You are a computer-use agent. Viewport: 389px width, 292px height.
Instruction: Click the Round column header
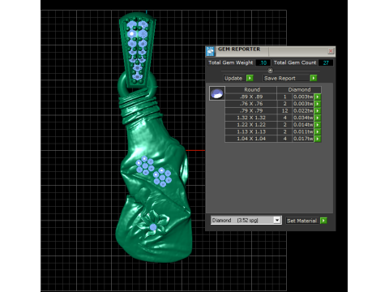pos(251,90)
